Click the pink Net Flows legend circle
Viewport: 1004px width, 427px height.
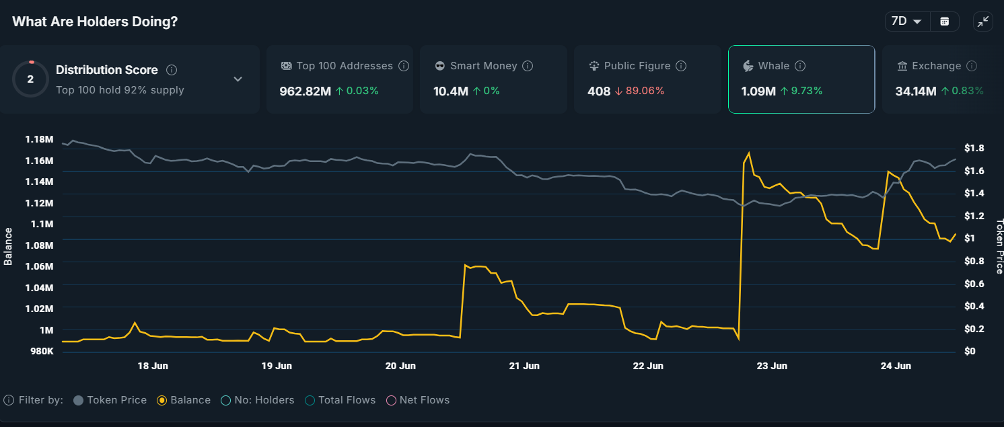pos(391,400)
